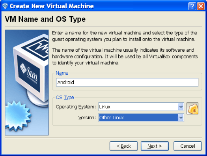
Task: Click the Operating System label
Action: pyautogui.click(x=76, y=107)
